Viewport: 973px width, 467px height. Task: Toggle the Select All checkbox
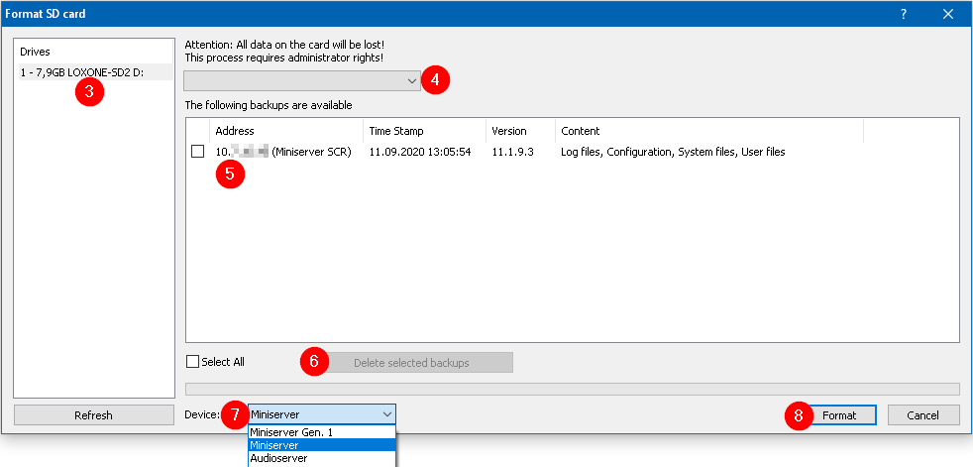(x=193, y=362)
